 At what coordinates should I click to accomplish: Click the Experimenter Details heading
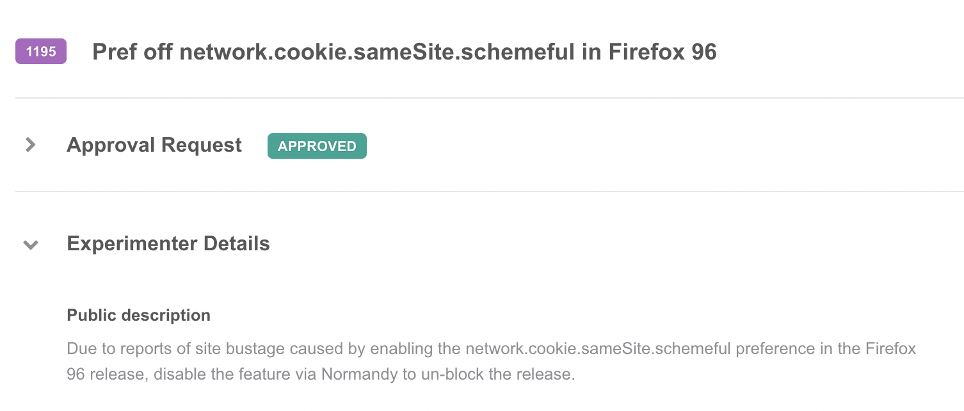pyautogui.click(x=168, y=244)
